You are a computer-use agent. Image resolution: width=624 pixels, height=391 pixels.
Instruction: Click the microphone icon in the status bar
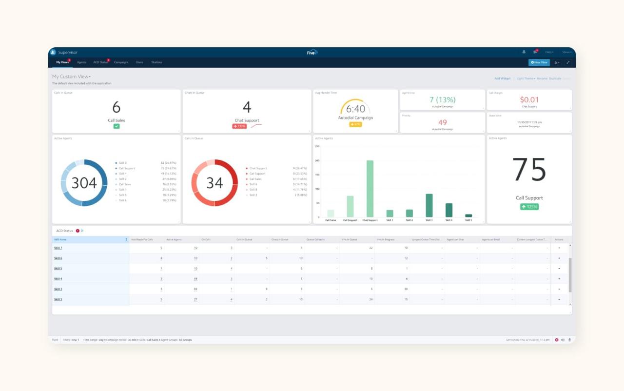pos(570,340)
